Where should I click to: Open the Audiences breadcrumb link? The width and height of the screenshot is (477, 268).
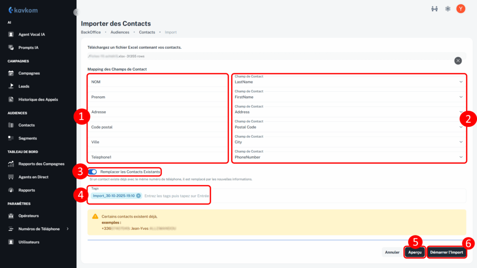[120, 32]
